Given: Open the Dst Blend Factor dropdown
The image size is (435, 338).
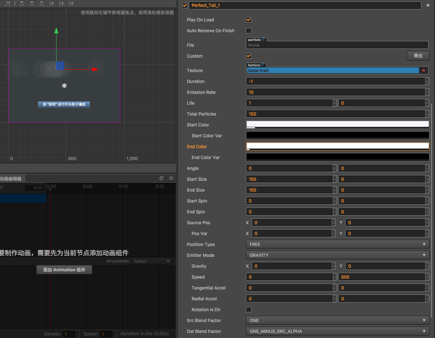Looking at the screenshot, I should tap(337, 331).
